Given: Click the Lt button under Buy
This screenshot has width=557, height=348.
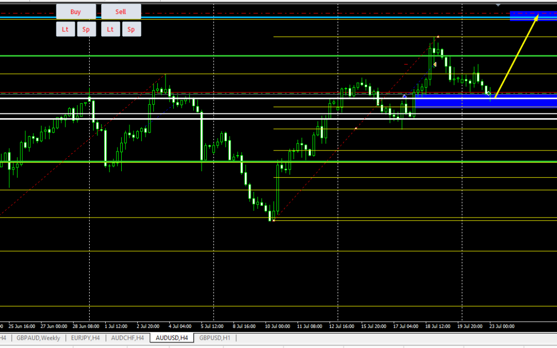Looking at the screenshot, I should (65, 29).
